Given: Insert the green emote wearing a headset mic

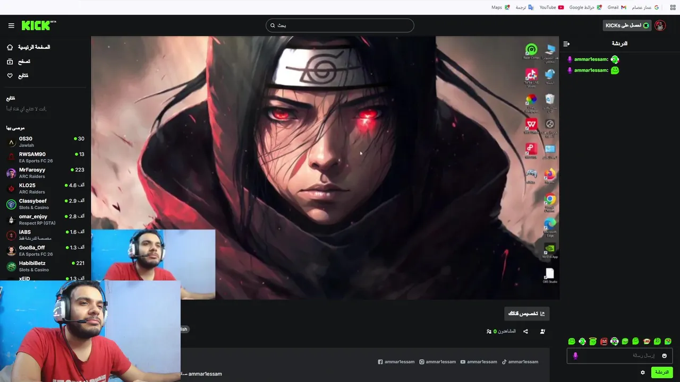Looking at the screenshot, I should pyautogui.click(x=582, y=341).
